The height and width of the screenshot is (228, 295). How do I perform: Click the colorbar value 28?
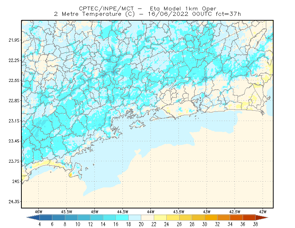point(192,224)
